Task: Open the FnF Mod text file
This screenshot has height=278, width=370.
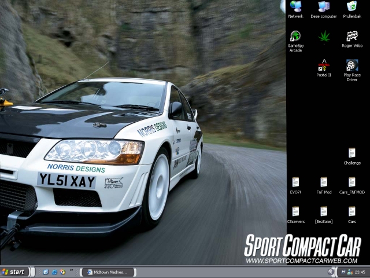Action: [324, 182]
